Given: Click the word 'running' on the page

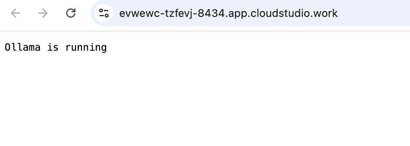Looking at the screenshot, I should click(86, 48).
